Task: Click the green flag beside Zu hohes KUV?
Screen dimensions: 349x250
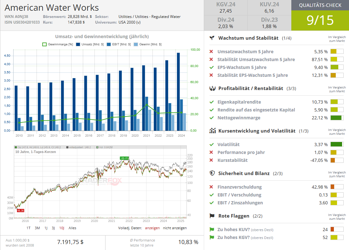Action: [212, 230]
